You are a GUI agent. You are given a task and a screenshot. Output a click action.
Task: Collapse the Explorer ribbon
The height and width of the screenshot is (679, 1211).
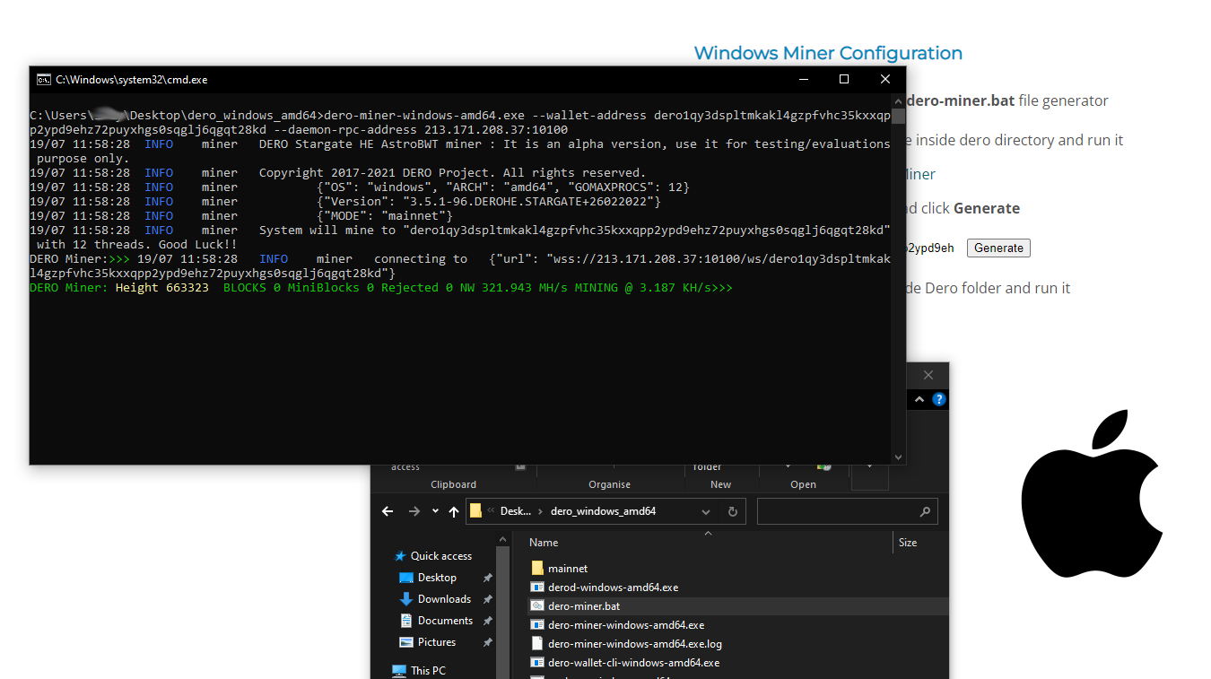pyautogui.click(x=919, y=399)
